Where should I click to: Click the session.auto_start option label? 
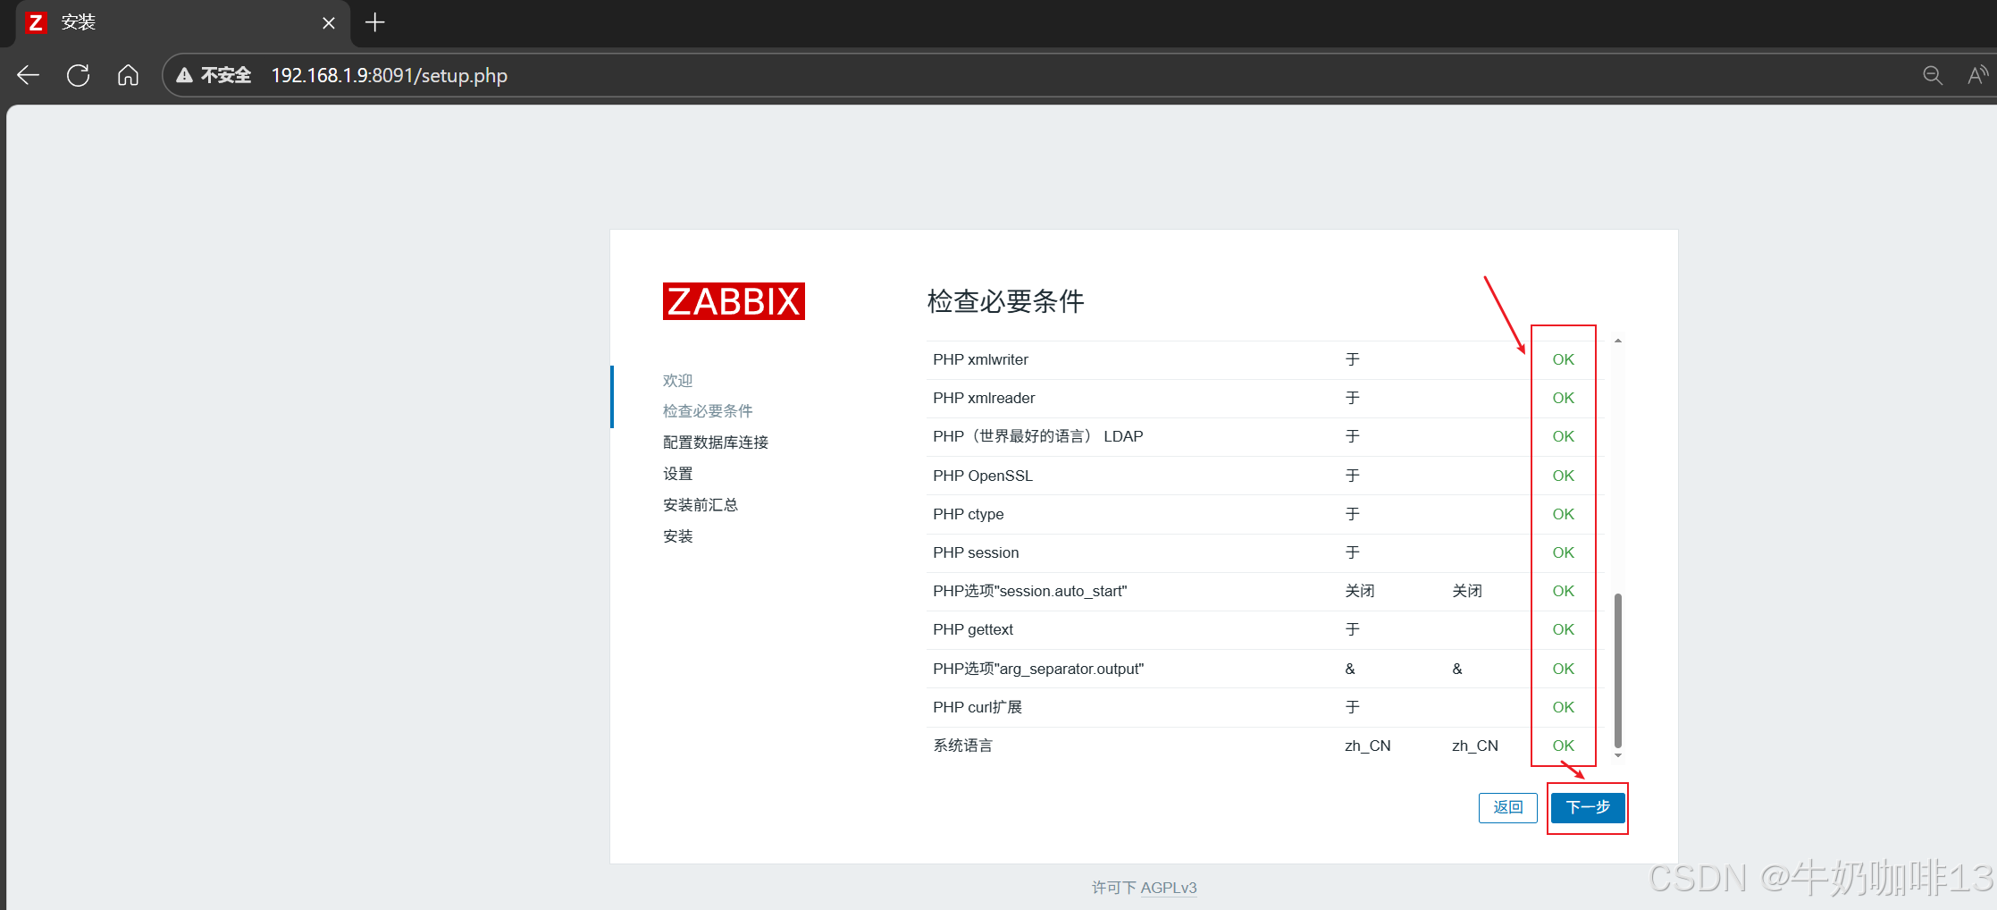point(1030,591)
